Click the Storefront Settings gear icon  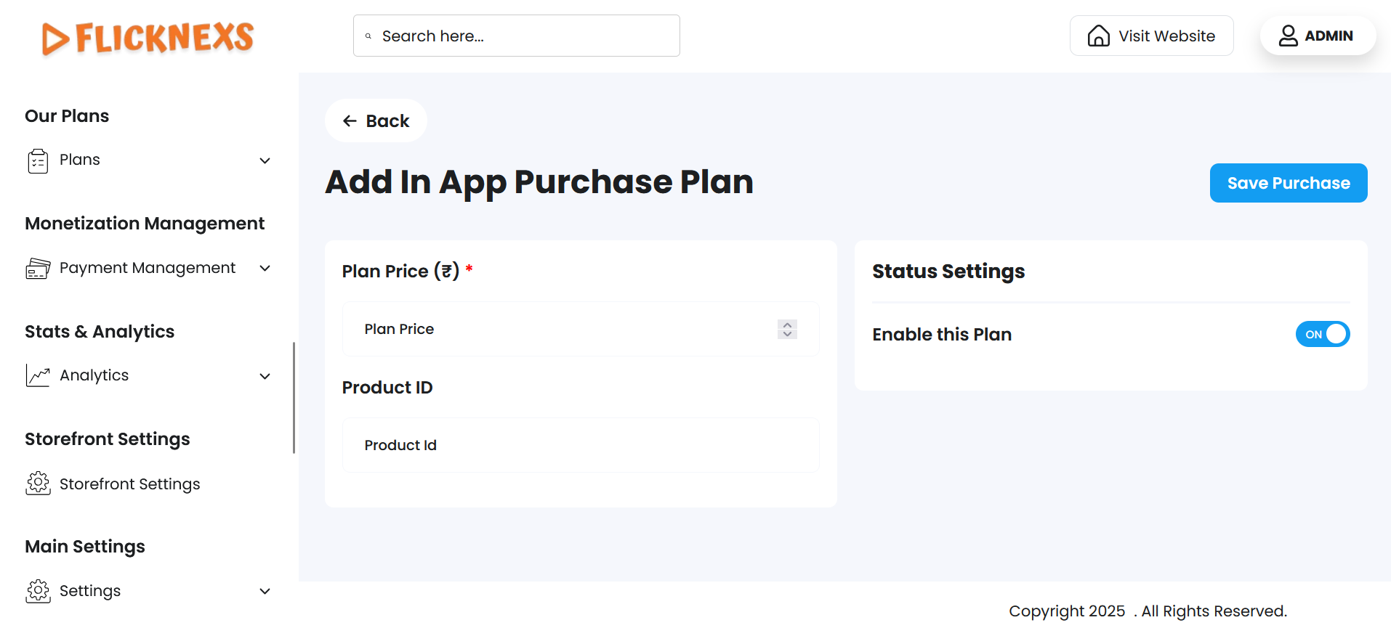38,484
